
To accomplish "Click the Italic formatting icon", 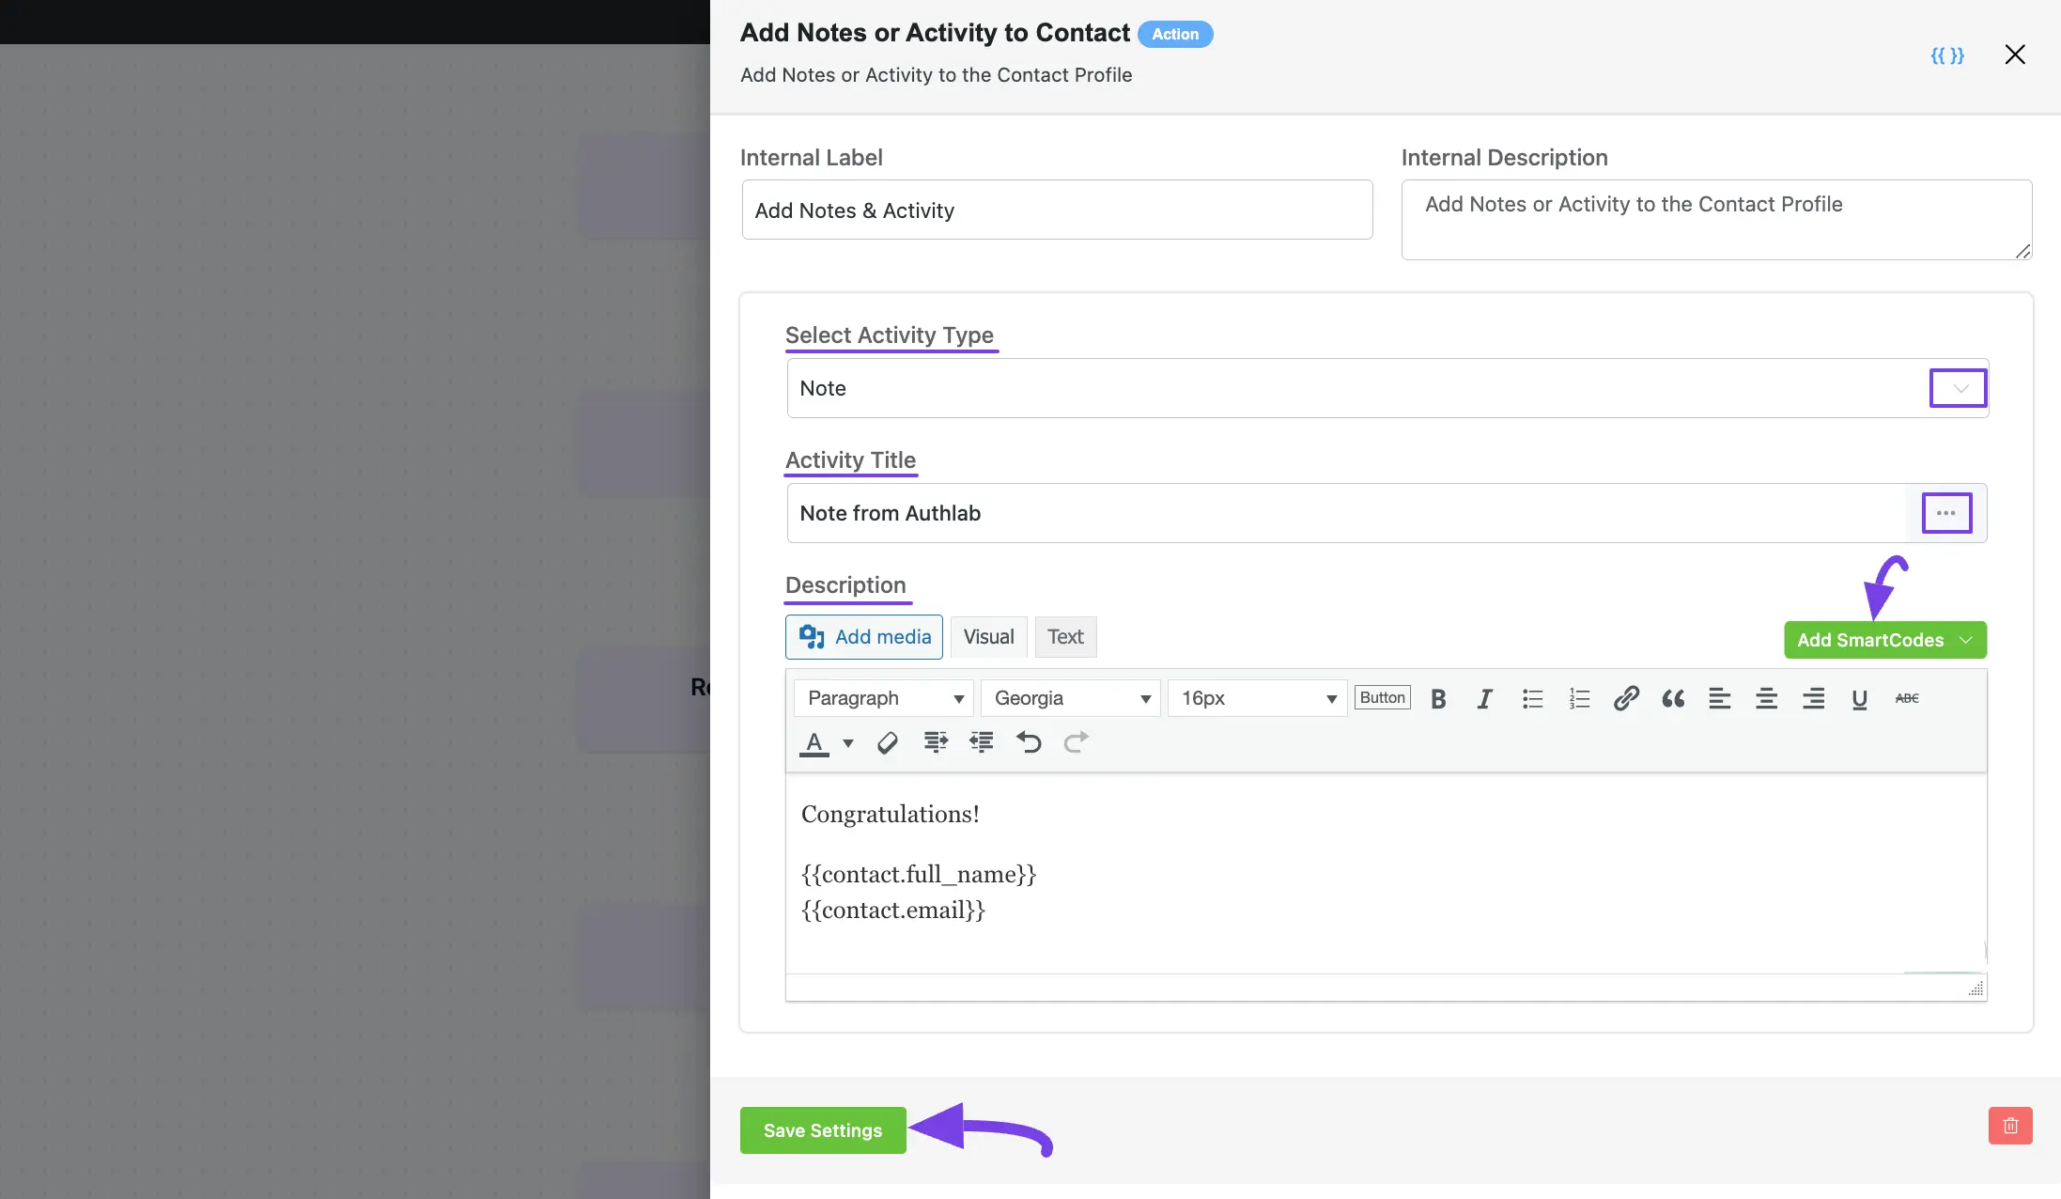I will pyautogui.click(x=1485, y=698).
